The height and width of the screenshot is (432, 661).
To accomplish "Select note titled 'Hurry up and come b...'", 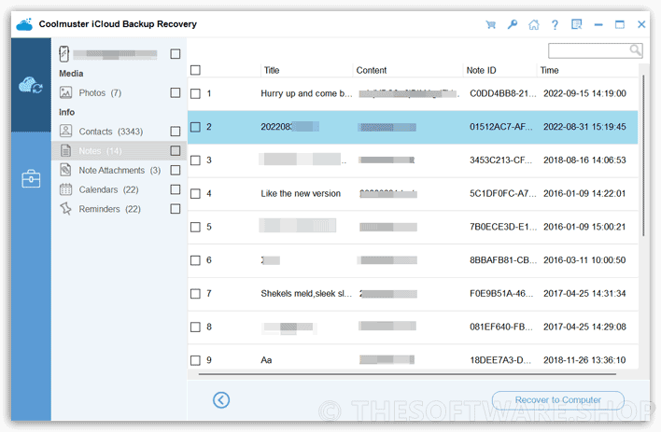I will [x=306, y=93].
